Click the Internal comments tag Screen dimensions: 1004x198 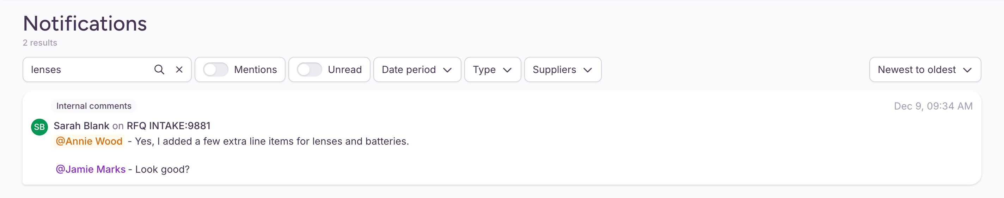coord(94,106)
